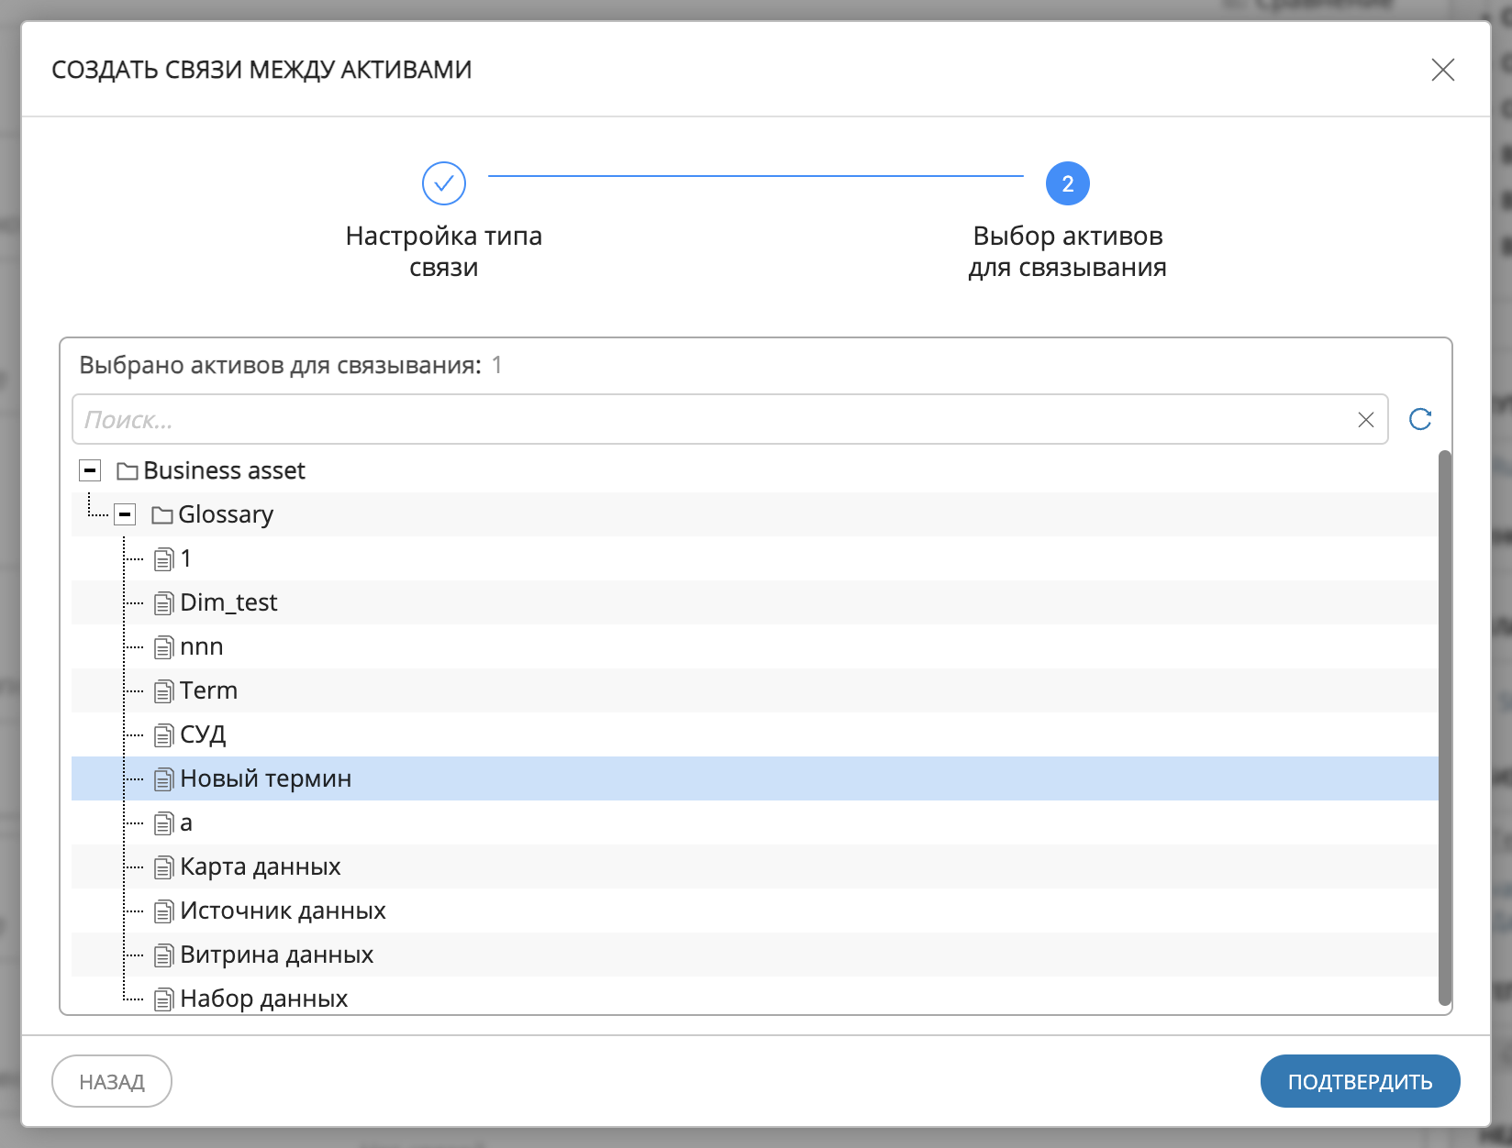Click the dialog title СОЗДАТЬ СВЯЗИ МЕЖДУ АКТИВАМИ
This screenshot has width=1512, height=1148.
[x=261, y=70]
